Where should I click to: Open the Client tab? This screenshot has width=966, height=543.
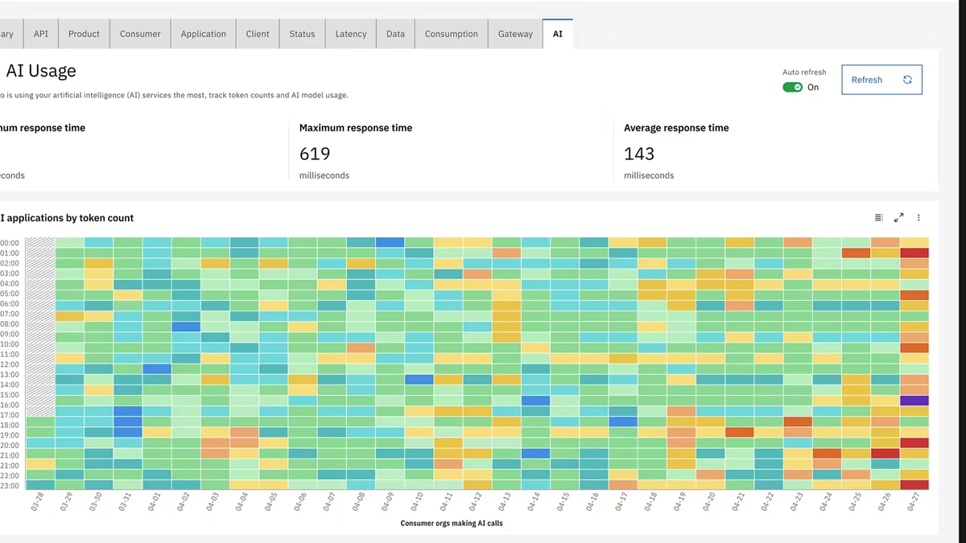(x=258, y=34)
